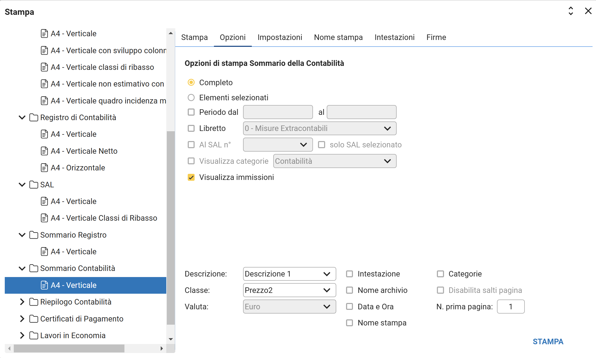Click document icon of A4 - Verticale Netto
Image resolution: width=596 pixels, height=358 pixels.
(44, 151)
